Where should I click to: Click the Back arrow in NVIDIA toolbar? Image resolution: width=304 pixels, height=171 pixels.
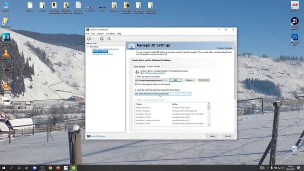point(89,39)
